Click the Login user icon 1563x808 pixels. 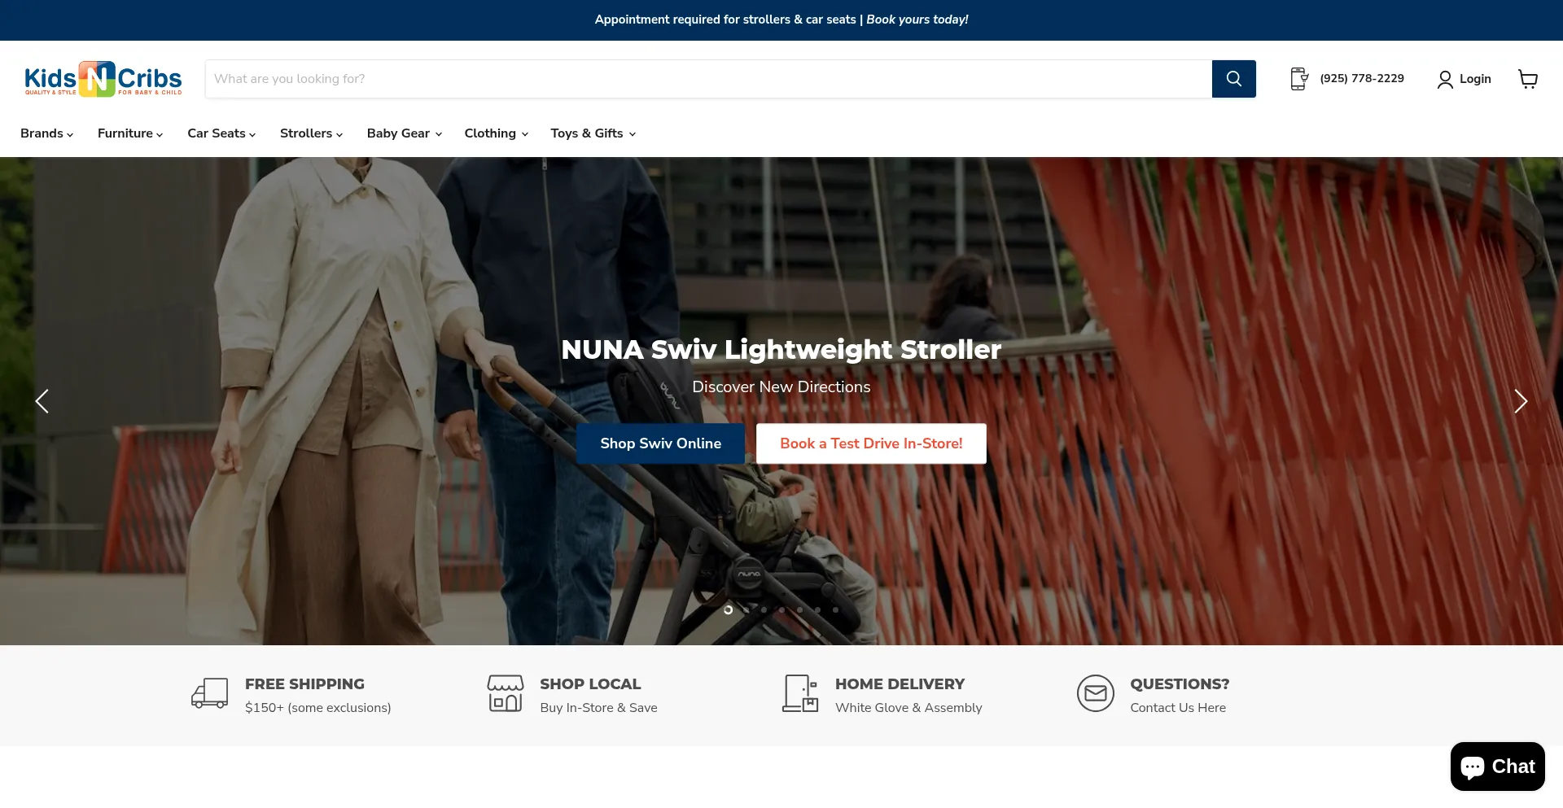tap(1445, 79)
